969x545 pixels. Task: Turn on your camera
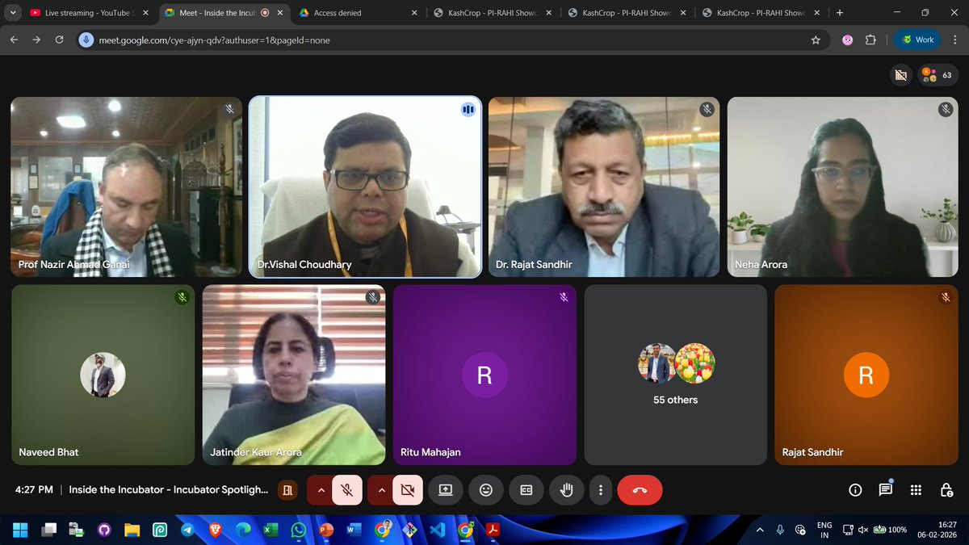pos(406,490)
